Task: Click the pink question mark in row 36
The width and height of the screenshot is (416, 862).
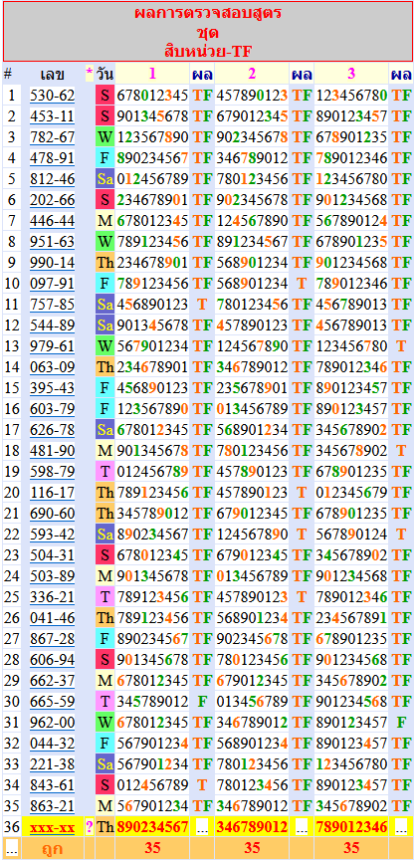Action: (x=89, y=827)
